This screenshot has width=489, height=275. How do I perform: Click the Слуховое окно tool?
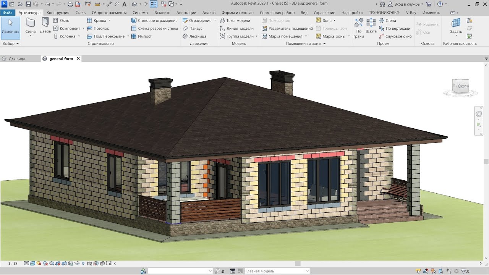pyautogui.click(x=395, y=36)
